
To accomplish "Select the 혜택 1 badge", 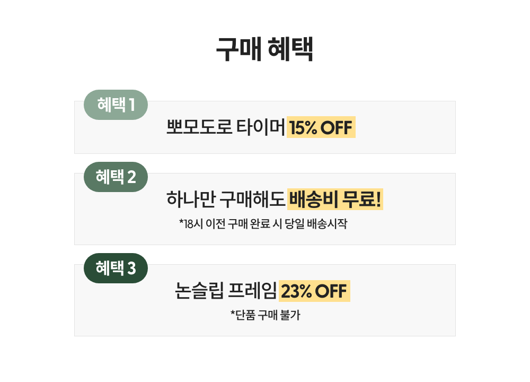I will click(116, 105).
